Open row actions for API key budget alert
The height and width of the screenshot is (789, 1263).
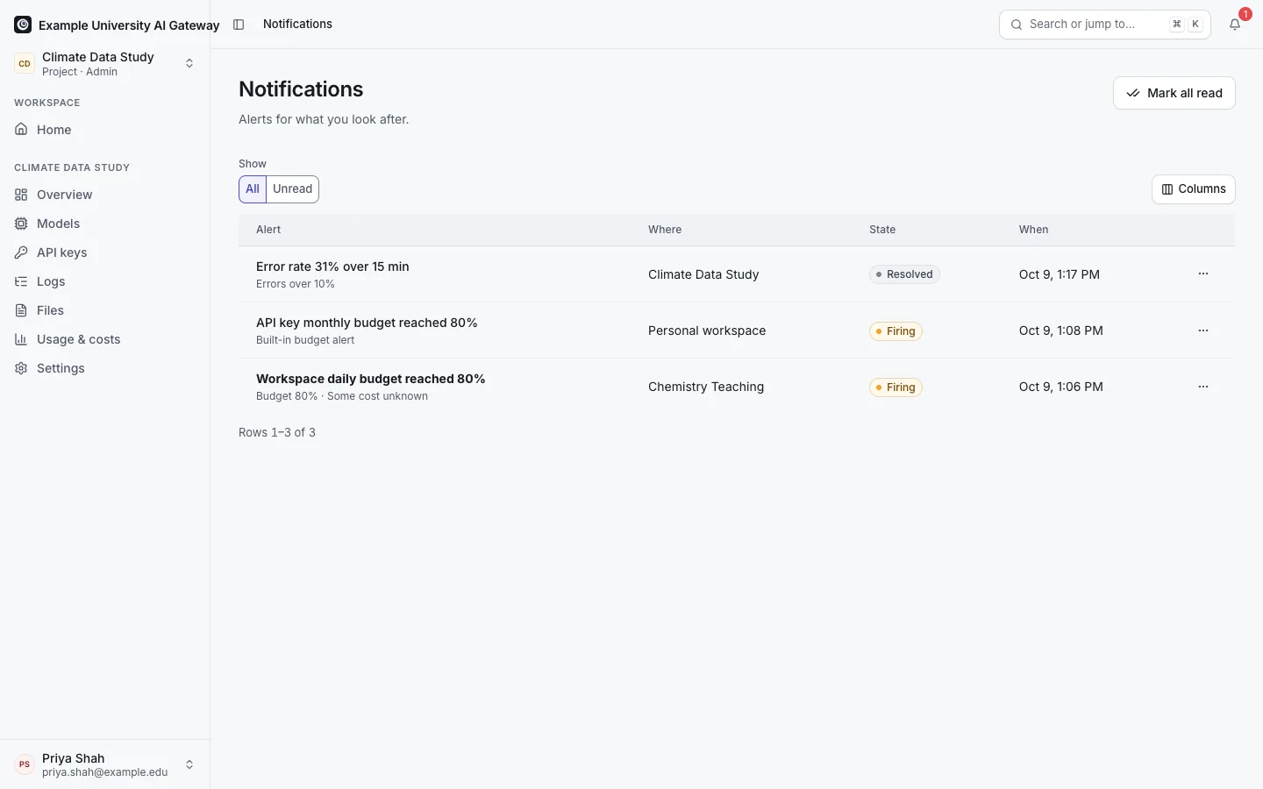coord(1203,331)
